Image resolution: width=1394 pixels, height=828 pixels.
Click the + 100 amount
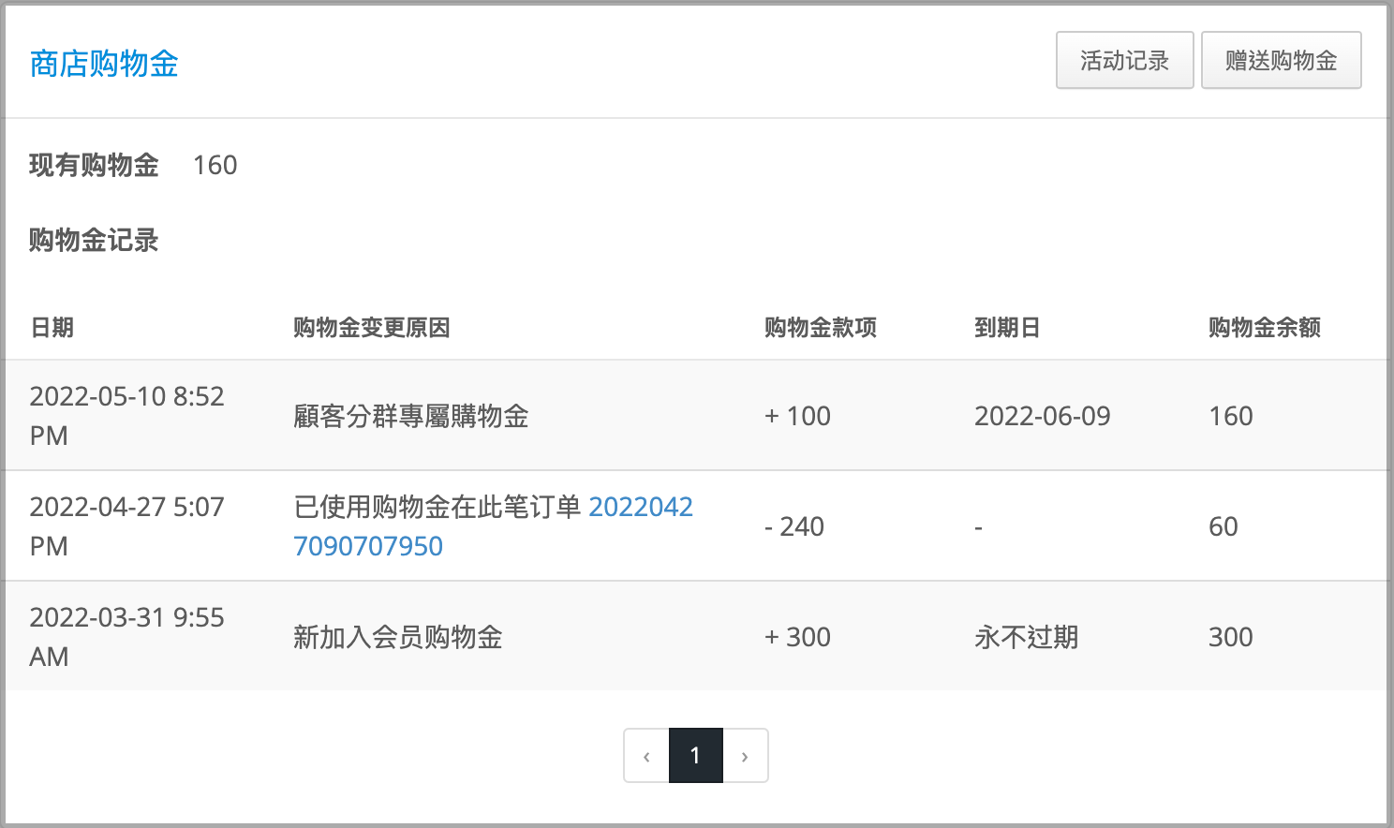(797, 416)
